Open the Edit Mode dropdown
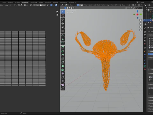 [70, 5]
